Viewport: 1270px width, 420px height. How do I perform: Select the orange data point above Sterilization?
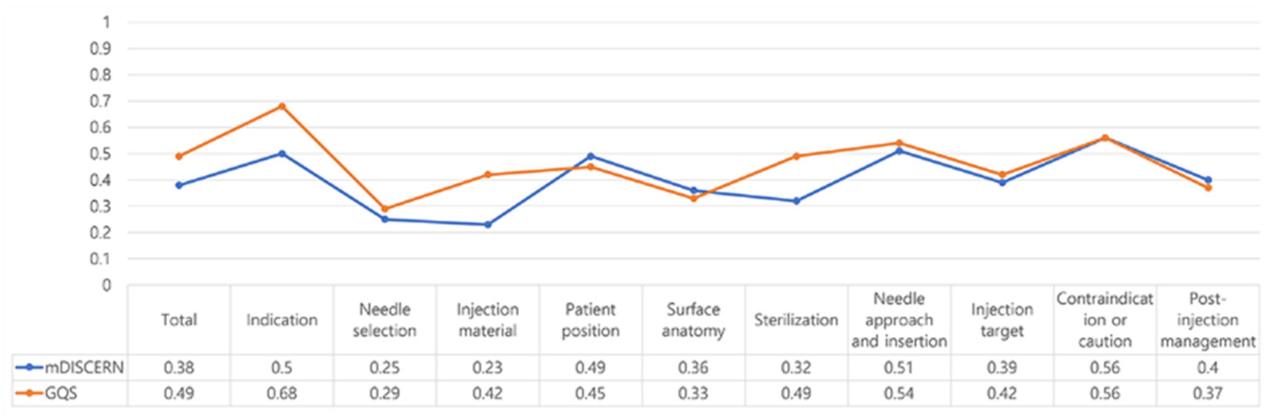[x=796, y=156]
